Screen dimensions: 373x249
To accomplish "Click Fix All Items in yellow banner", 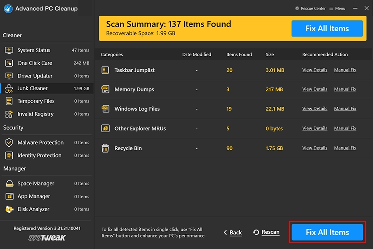I will [327, 29].
